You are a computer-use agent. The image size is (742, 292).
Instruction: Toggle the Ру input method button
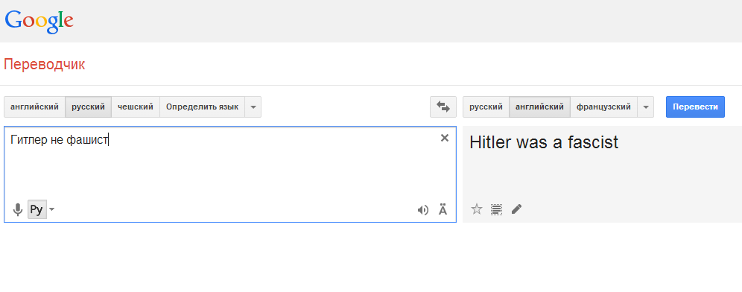click(37, 209)
